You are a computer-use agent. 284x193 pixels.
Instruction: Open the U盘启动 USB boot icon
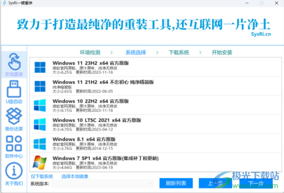(14, 89)
